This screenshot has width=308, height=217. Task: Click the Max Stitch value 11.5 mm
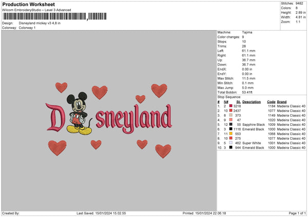point(248,78)
